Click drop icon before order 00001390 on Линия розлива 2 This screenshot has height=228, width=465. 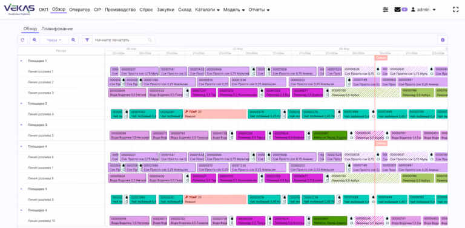click(140, 80)
